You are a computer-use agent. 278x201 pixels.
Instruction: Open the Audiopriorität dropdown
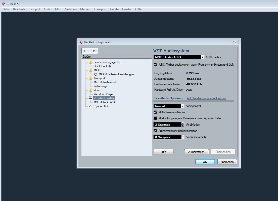point(182,106)
